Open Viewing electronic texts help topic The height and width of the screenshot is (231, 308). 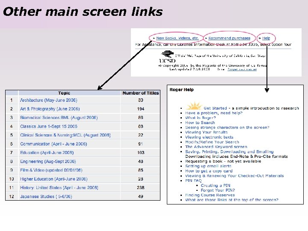[209, 137]
